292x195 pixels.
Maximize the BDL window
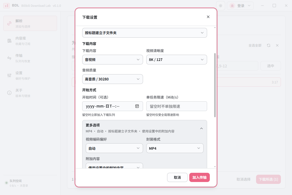click(274, 6)
